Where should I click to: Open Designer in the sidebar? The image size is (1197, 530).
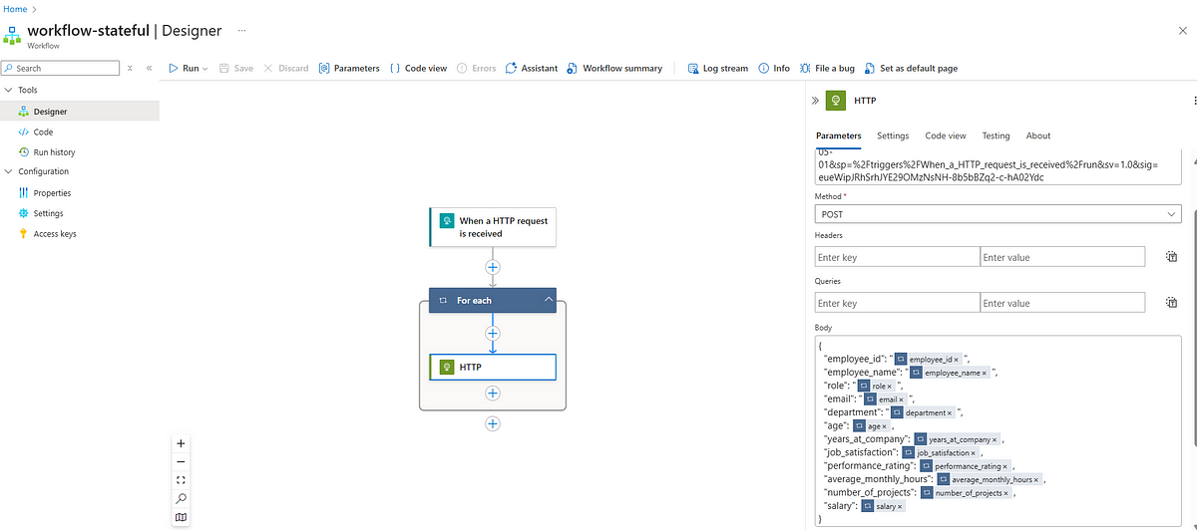click(80, 112)
